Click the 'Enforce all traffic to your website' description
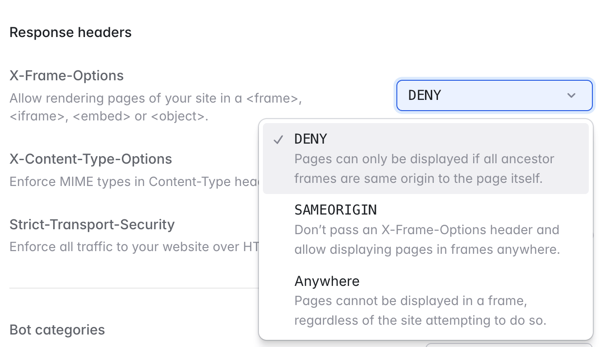The height and width of the screenshot is (347, 608). 134,247
